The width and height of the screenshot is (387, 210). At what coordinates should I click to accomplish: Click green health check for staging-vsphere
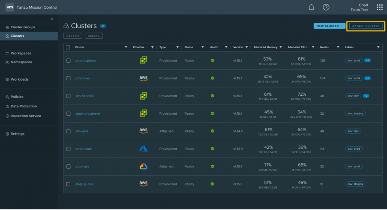212,113
